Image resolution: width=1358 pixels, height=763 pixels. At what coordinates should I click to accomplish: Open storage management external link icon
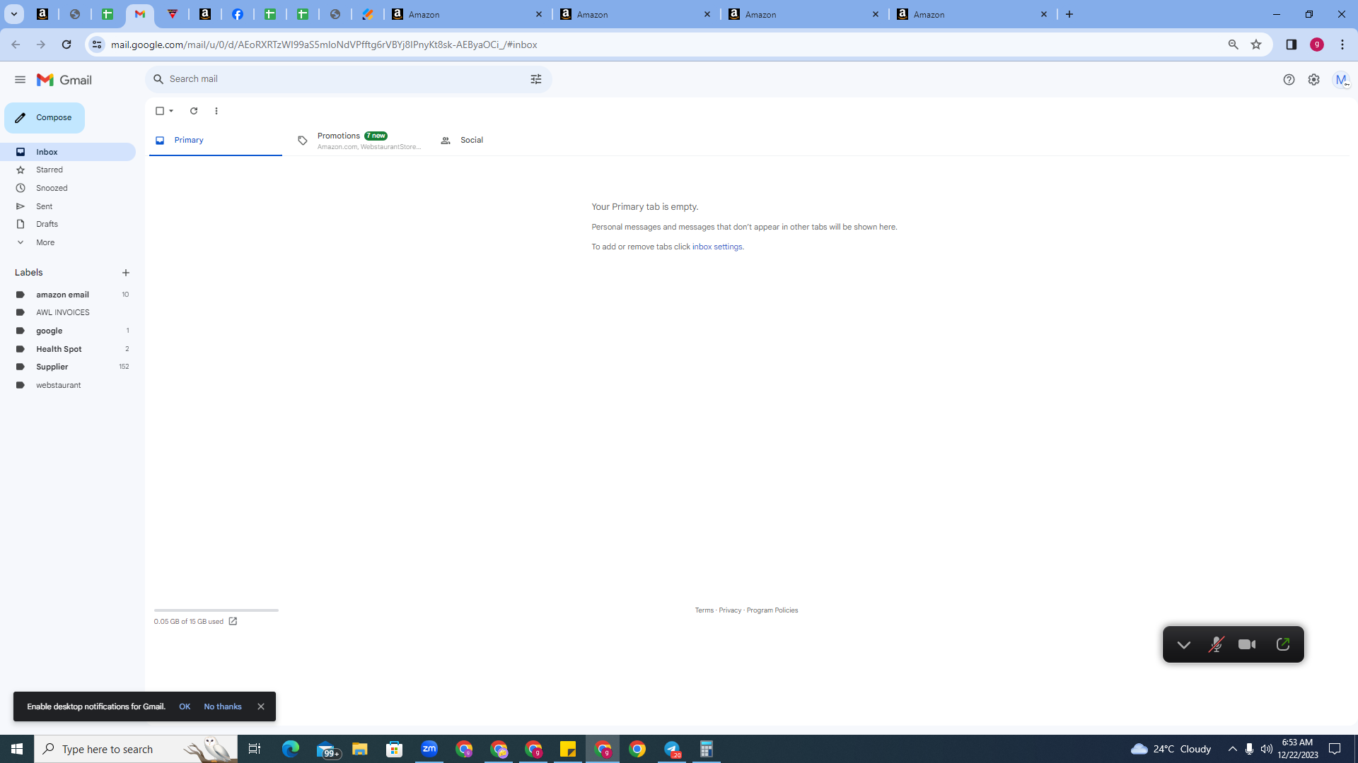tap(233, 622)
